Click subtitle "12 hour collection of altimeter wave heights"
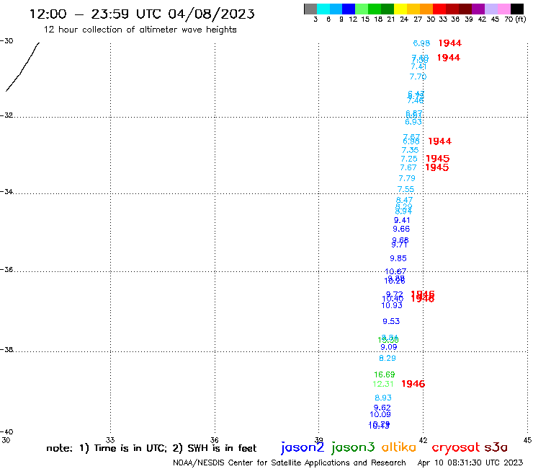The width and height of the screenshot is (533, 469). tap(140, 30)
